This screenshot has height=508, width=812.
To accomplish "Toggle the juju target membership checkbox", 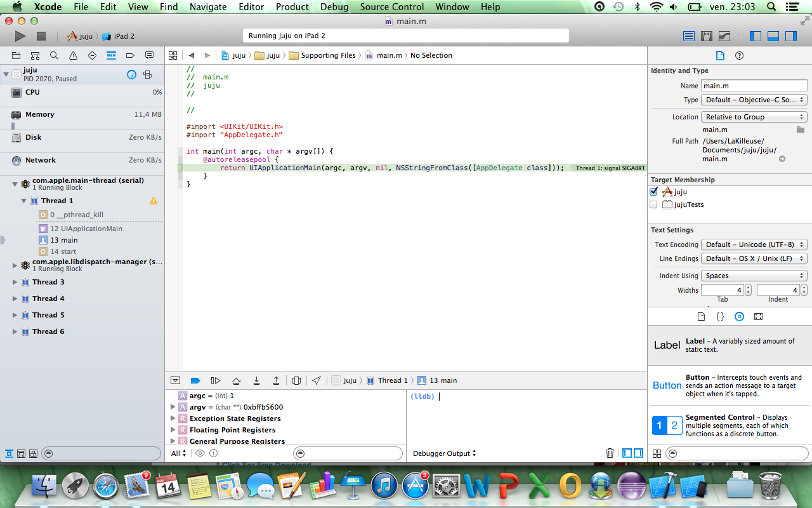I will pos(654,191).
